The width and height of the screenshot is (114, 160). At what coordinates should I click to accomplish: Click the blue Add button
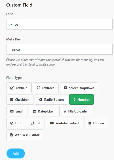tap(16, 153)
